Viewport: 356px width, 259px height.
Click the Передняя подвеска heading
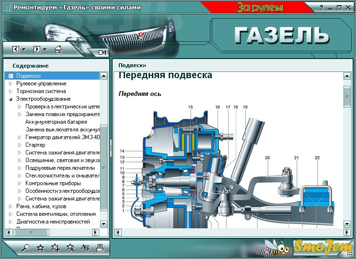(165, 75)
